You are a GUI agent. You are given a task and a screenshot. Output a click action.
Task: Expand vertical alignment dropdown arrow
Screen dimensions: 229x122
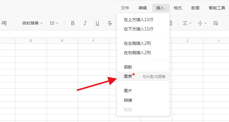pos(206,23)
